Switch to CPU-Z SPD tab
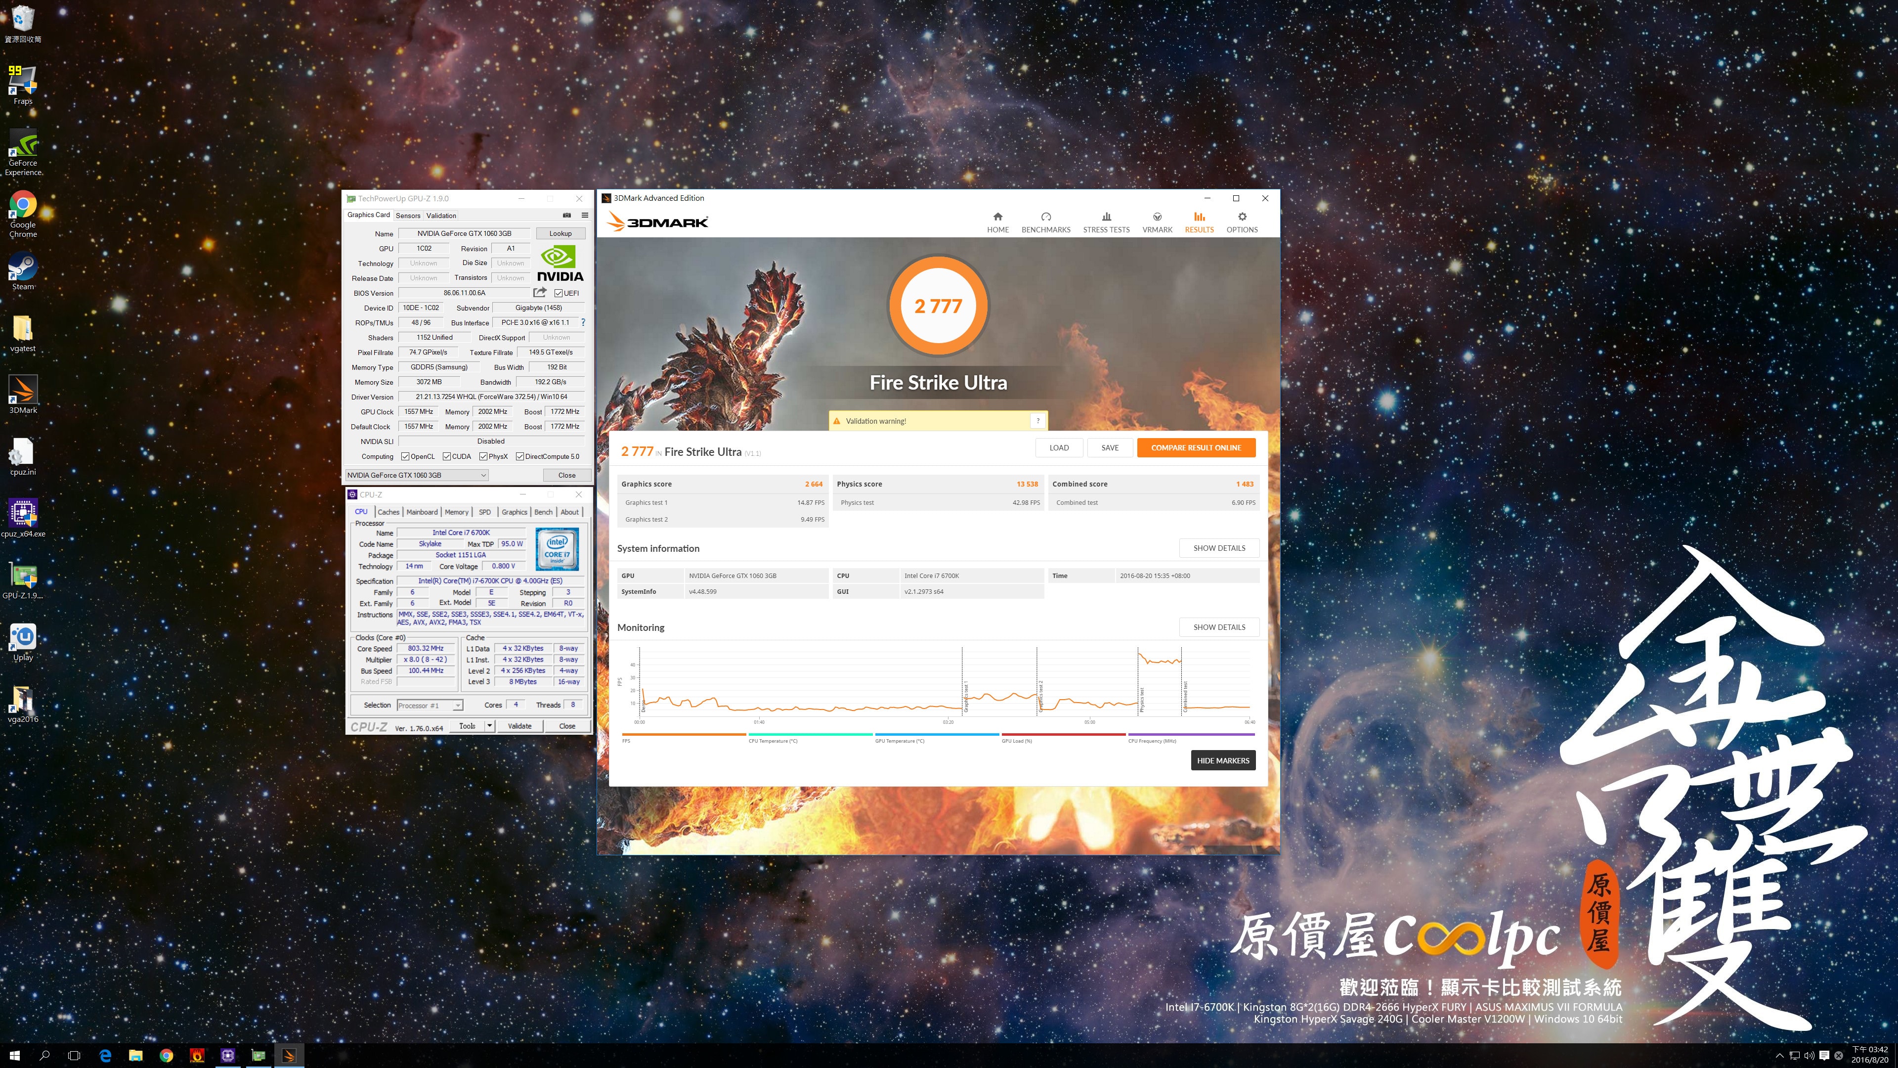 pos(484,512)
